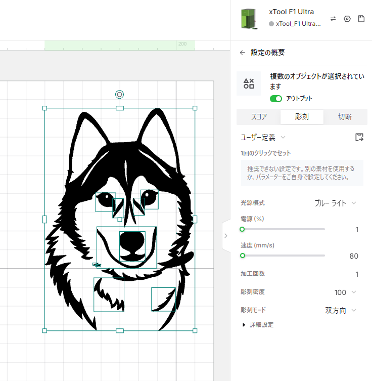Image resolution: width=372 pixels, height=381 pixels.
Task: Click the rotation handle above the husky
Action: click(x=119, y=94)
